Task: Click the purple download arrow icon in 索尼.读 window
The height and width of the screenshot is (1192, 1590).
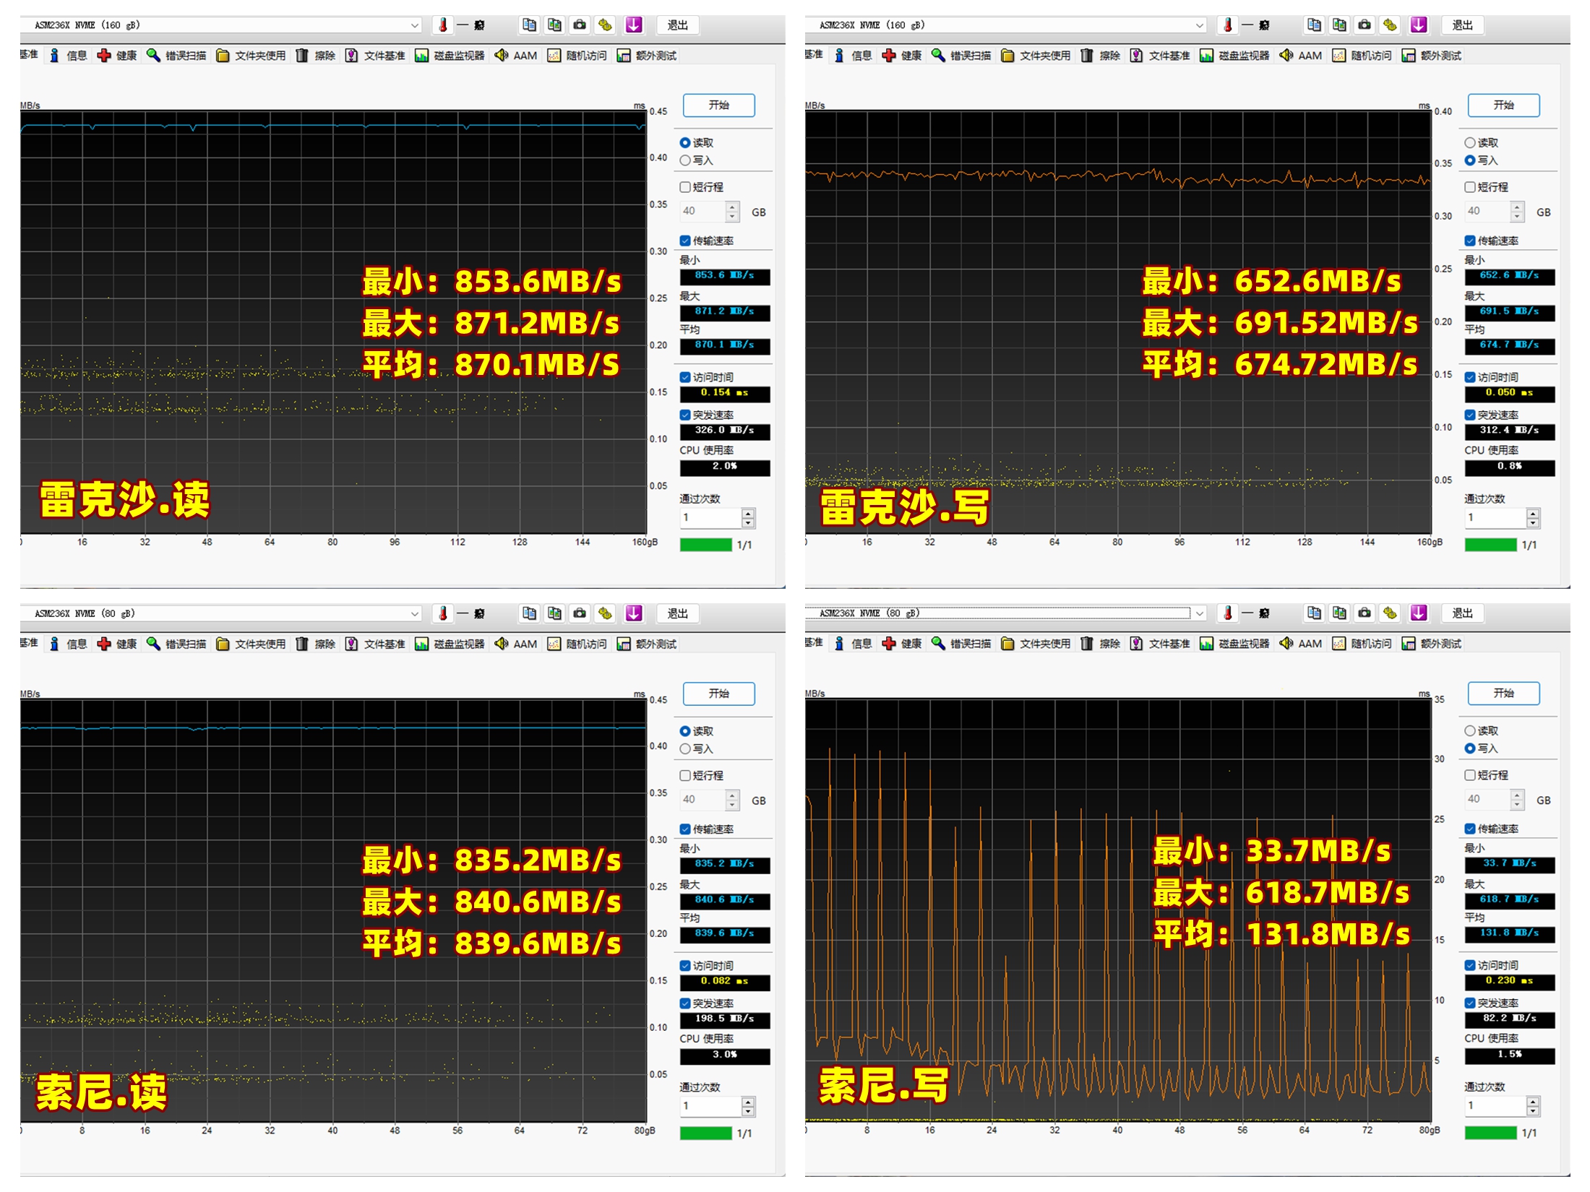Action: [633, 613]
